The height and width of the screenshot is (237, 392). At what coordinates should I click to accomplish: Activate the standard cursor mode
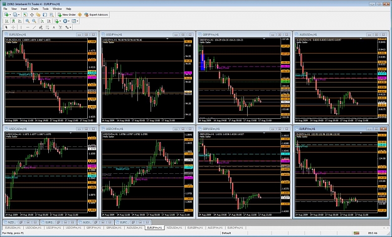[x=6, y=28]
